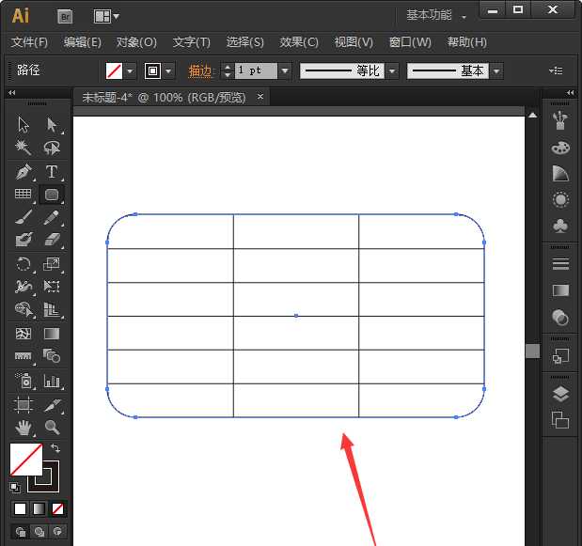
Task: Switch paint mode to Gradient
Action: 39,508
